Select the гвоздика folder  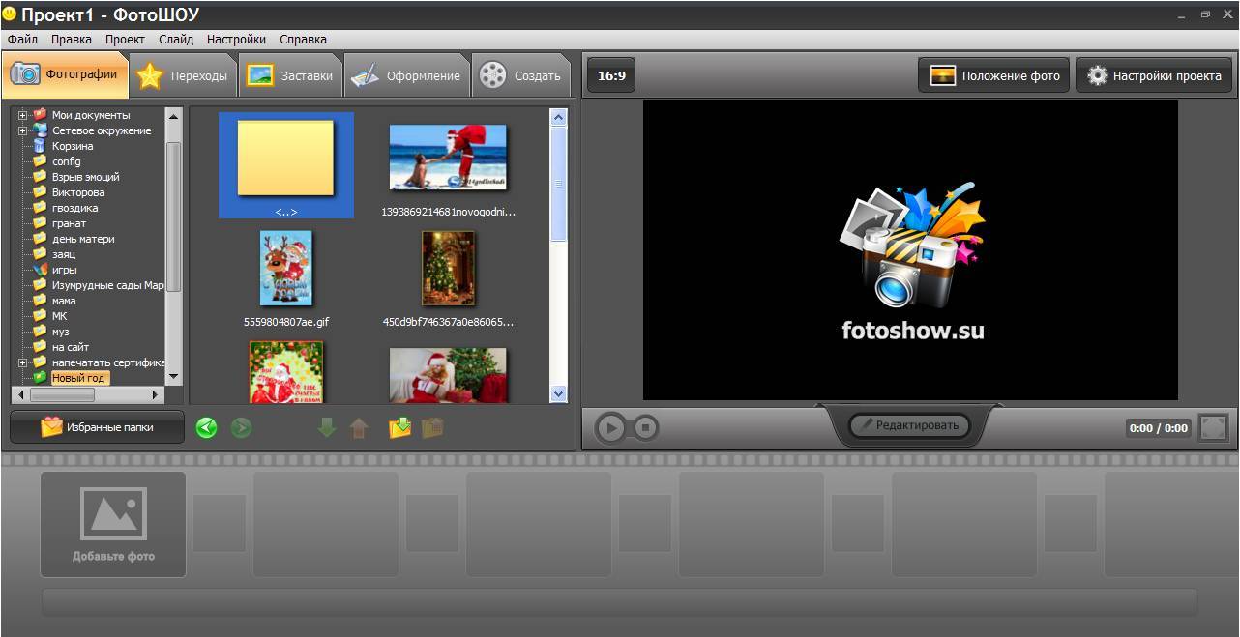(74, 208)
